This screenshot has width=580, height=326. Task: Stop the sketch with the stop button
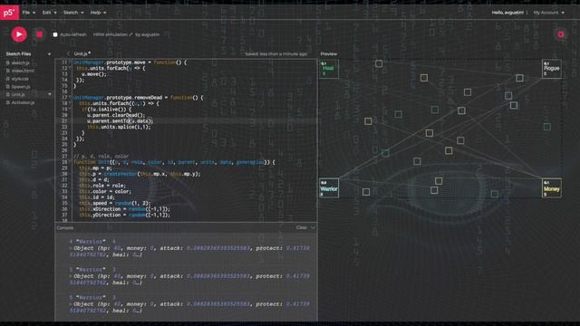coord(39,34)
